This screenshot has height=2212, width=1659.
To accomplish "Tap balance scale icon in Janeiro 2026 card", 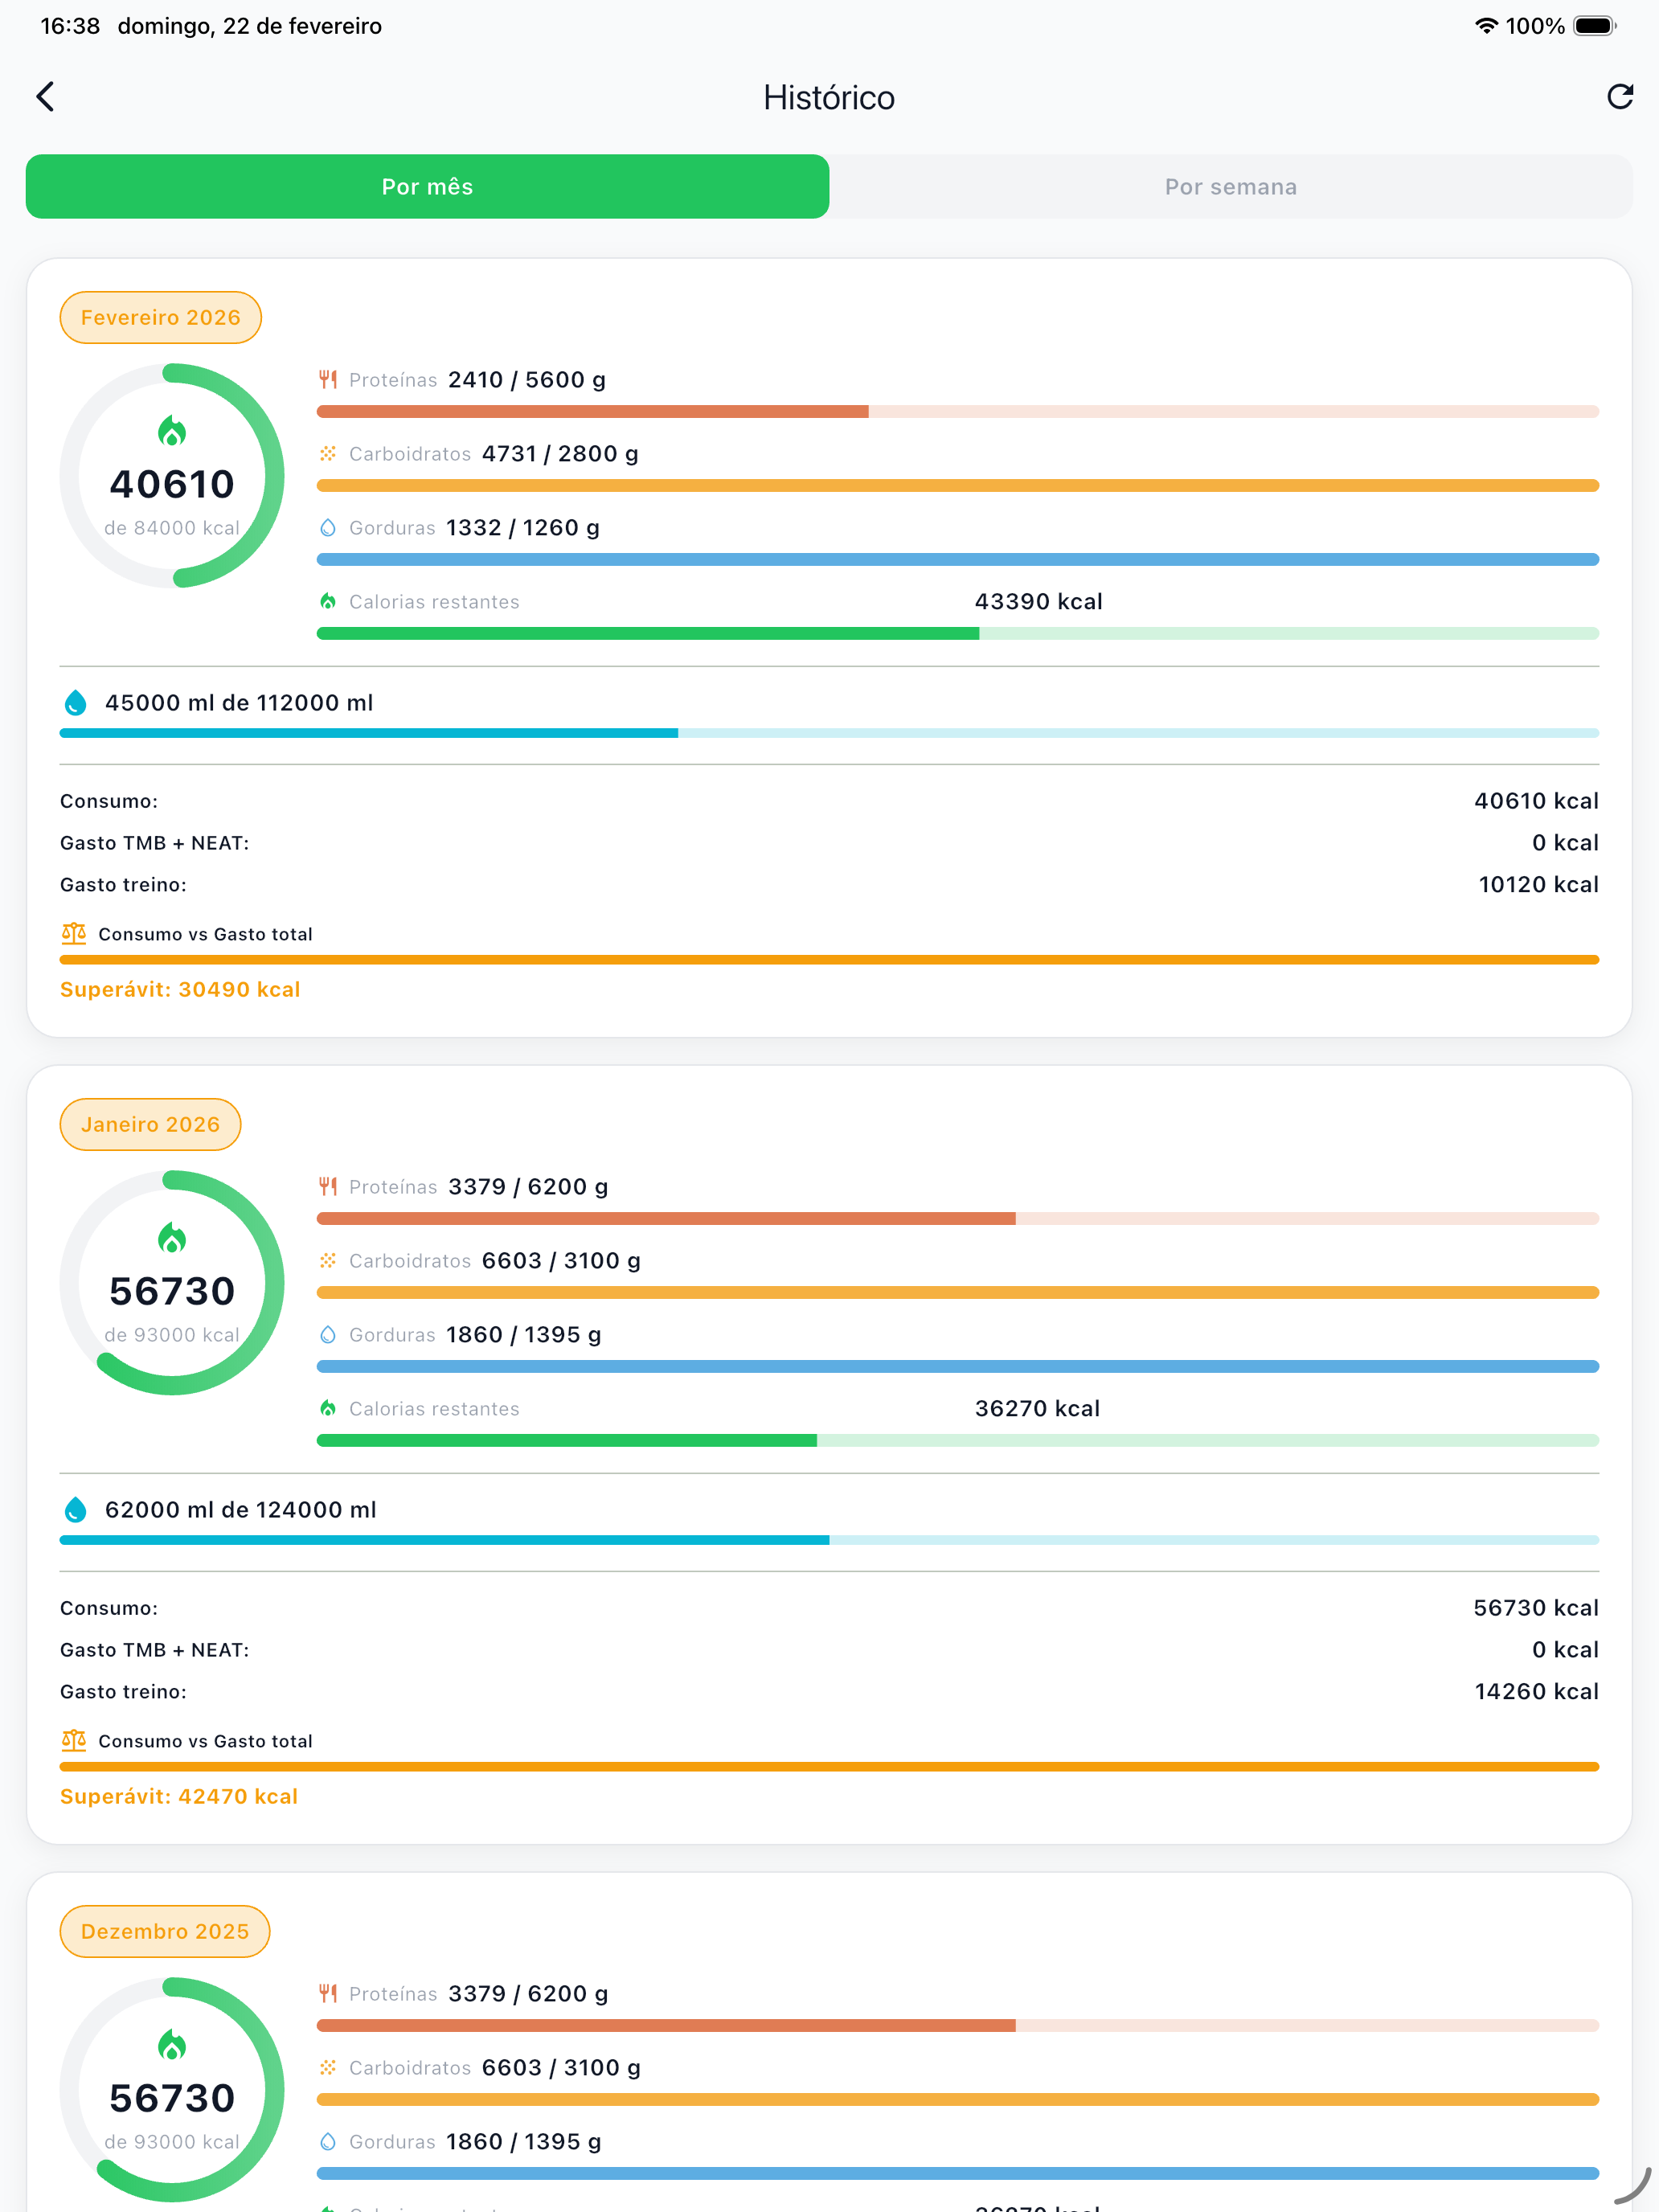I will (74, 1740).
